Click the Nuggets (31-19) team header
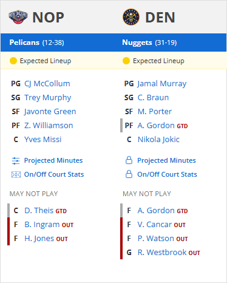Screen dimensions: 227x283 149,43
